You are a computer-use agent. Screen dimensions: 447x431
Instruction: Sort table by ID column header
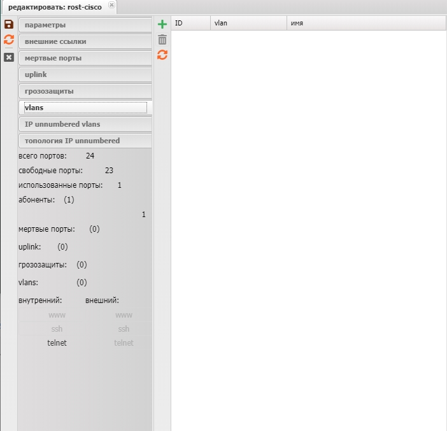click(x=190, y=23)
